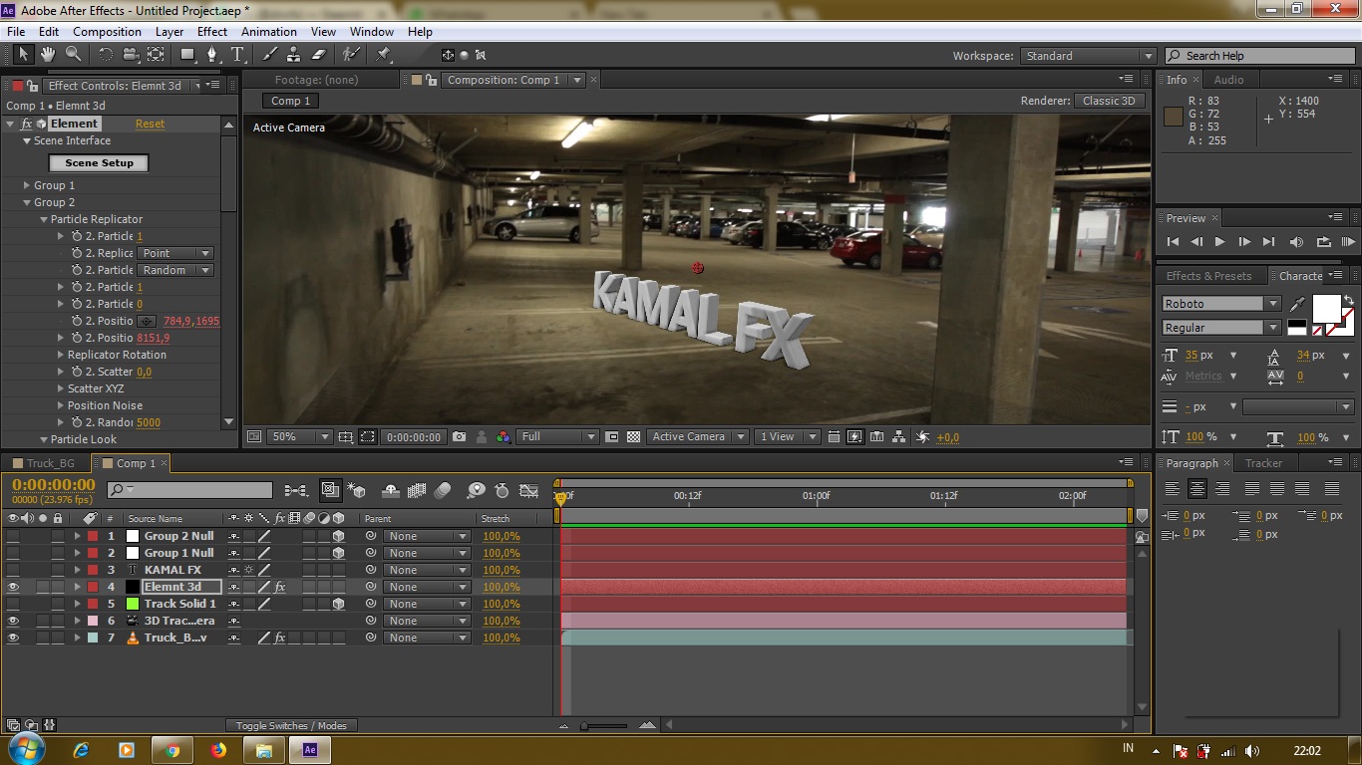Select the Eraser tool
Image resolution: width=1362 pixels, height=765 pixels.
point(319,55)
